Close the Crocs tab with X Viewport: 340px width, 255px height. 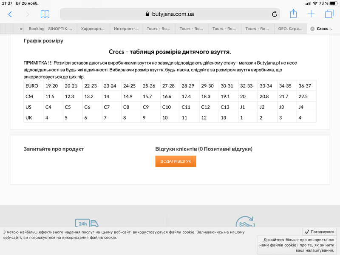pos(312,29)
